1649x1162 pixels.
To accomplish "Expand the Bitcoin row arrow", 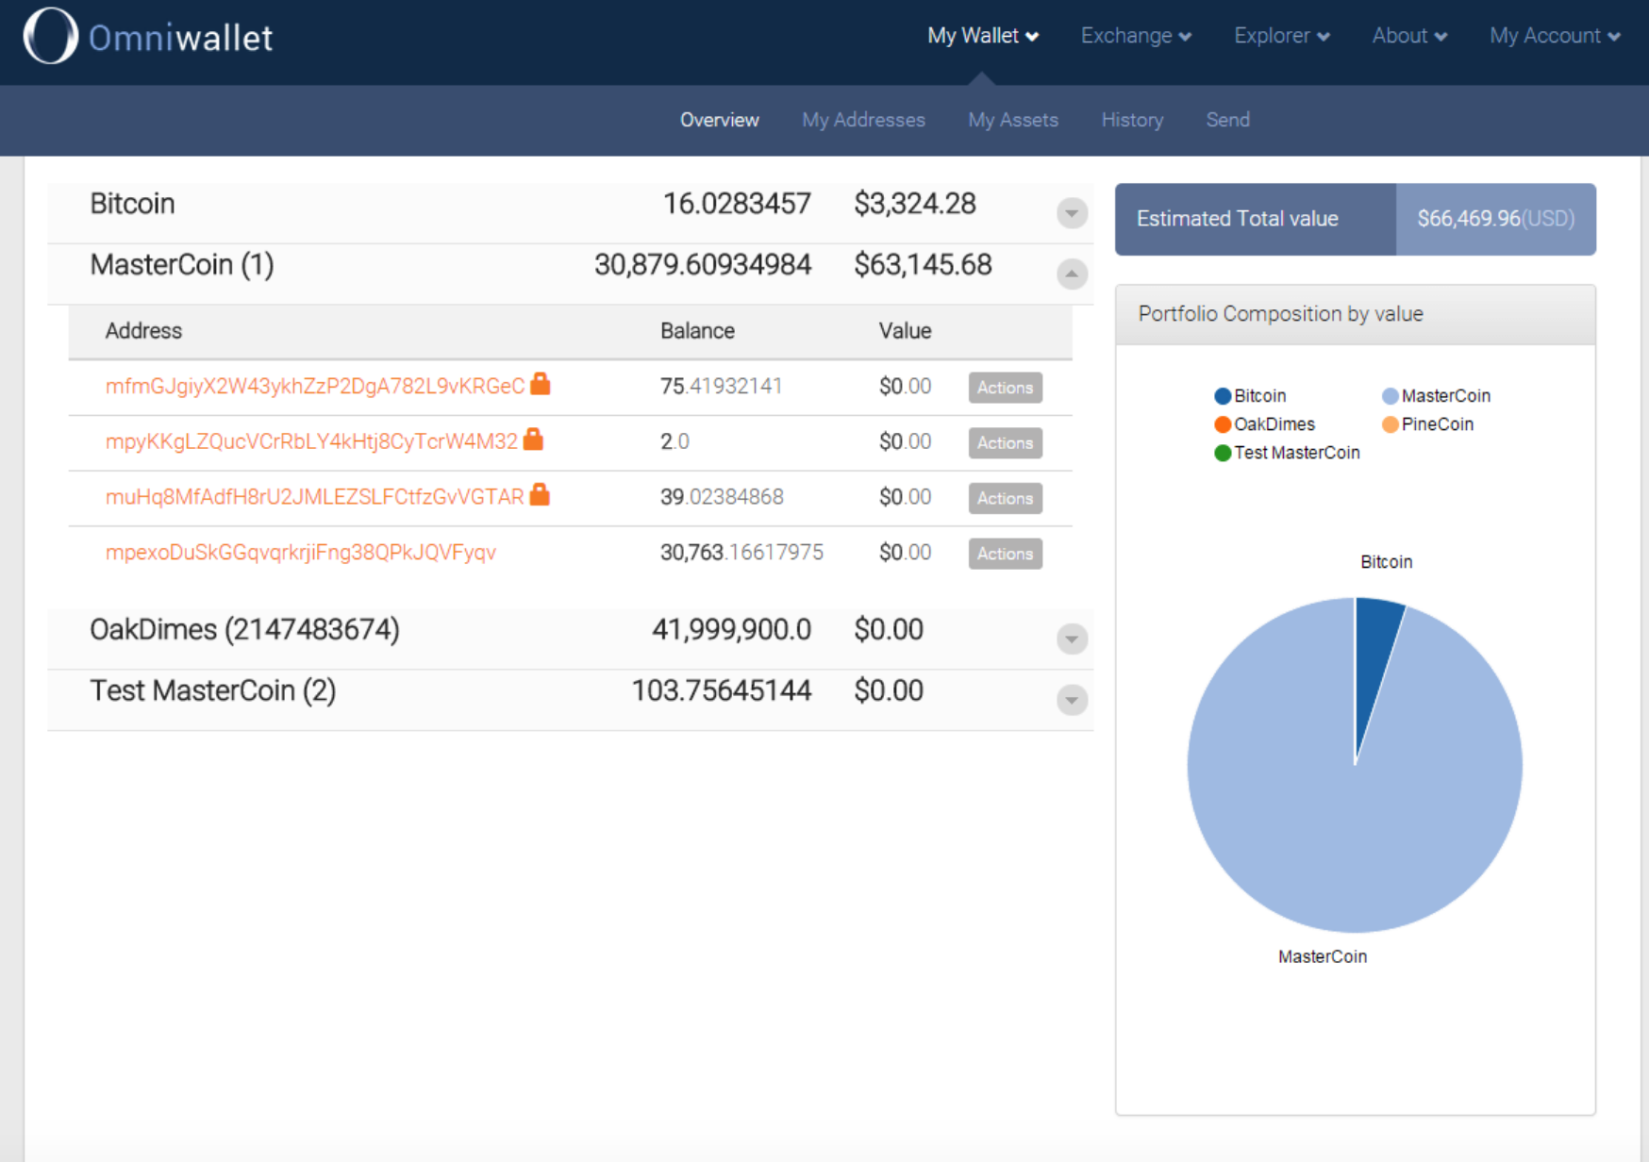I will [1072, 213].
